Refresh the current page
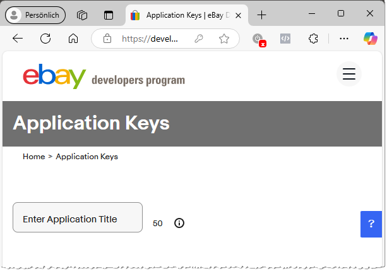Viewport: 387px width, 271px height. [45, 39]
